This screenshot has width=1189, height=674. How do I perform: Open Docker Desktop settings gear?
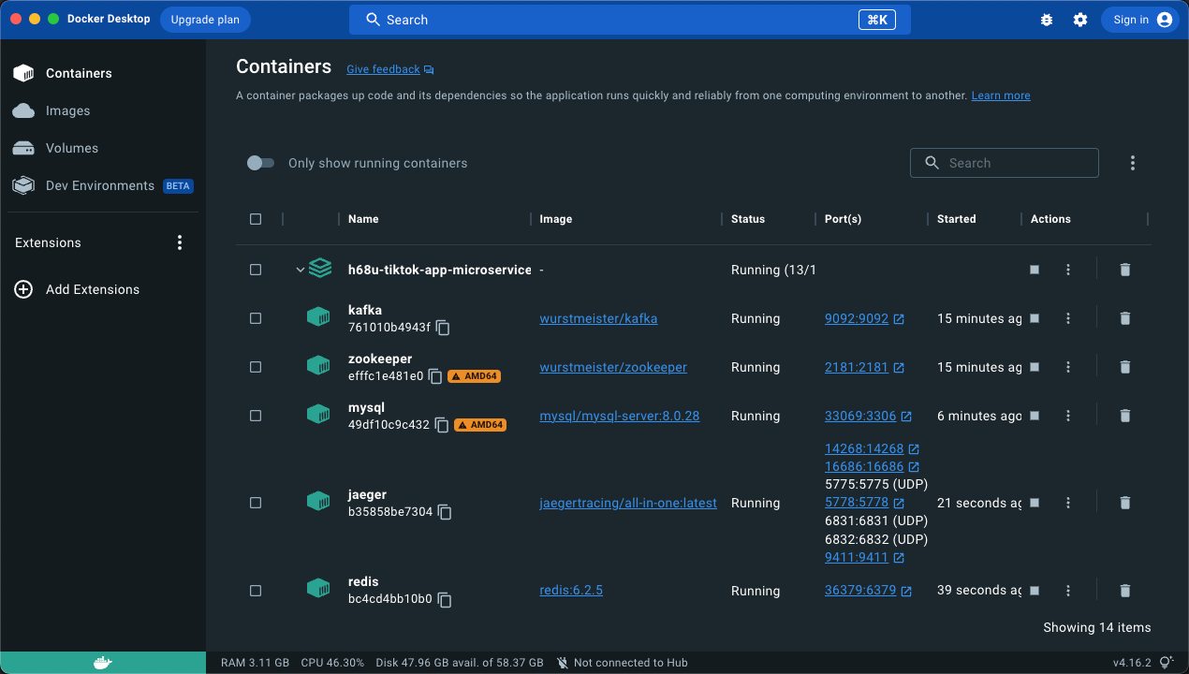[1080, 20]
